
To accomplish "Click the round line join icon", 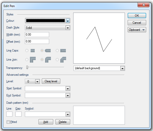I will [x=48, y=60].
